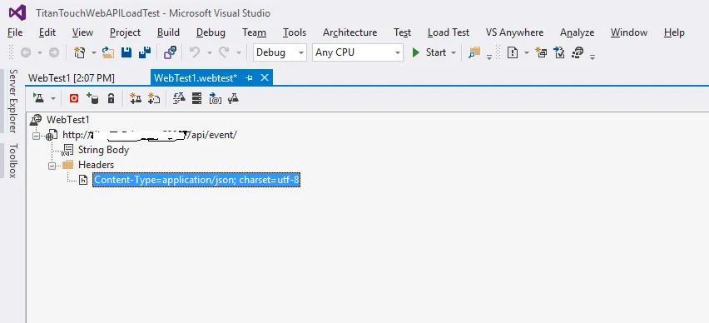Click the Redo arrow icon
The width and height of the screenshot is (709, 323).
click(224, 53)
